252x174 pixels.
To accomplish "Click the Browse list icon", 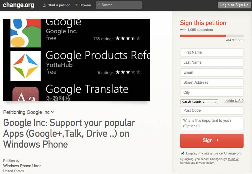I will tap(76, 5).
